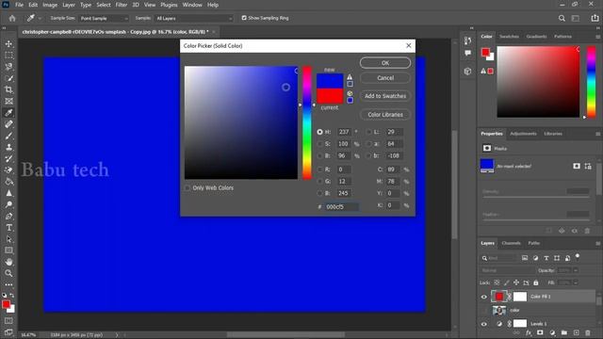Switch to the Adjustments tab

523,134
